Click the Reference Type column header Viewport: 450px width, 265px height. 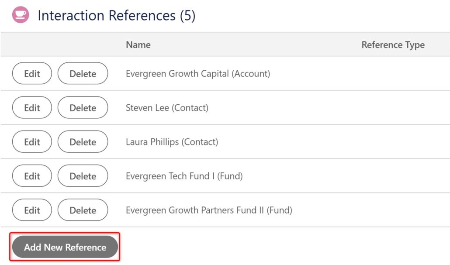(x=393, y=45)
